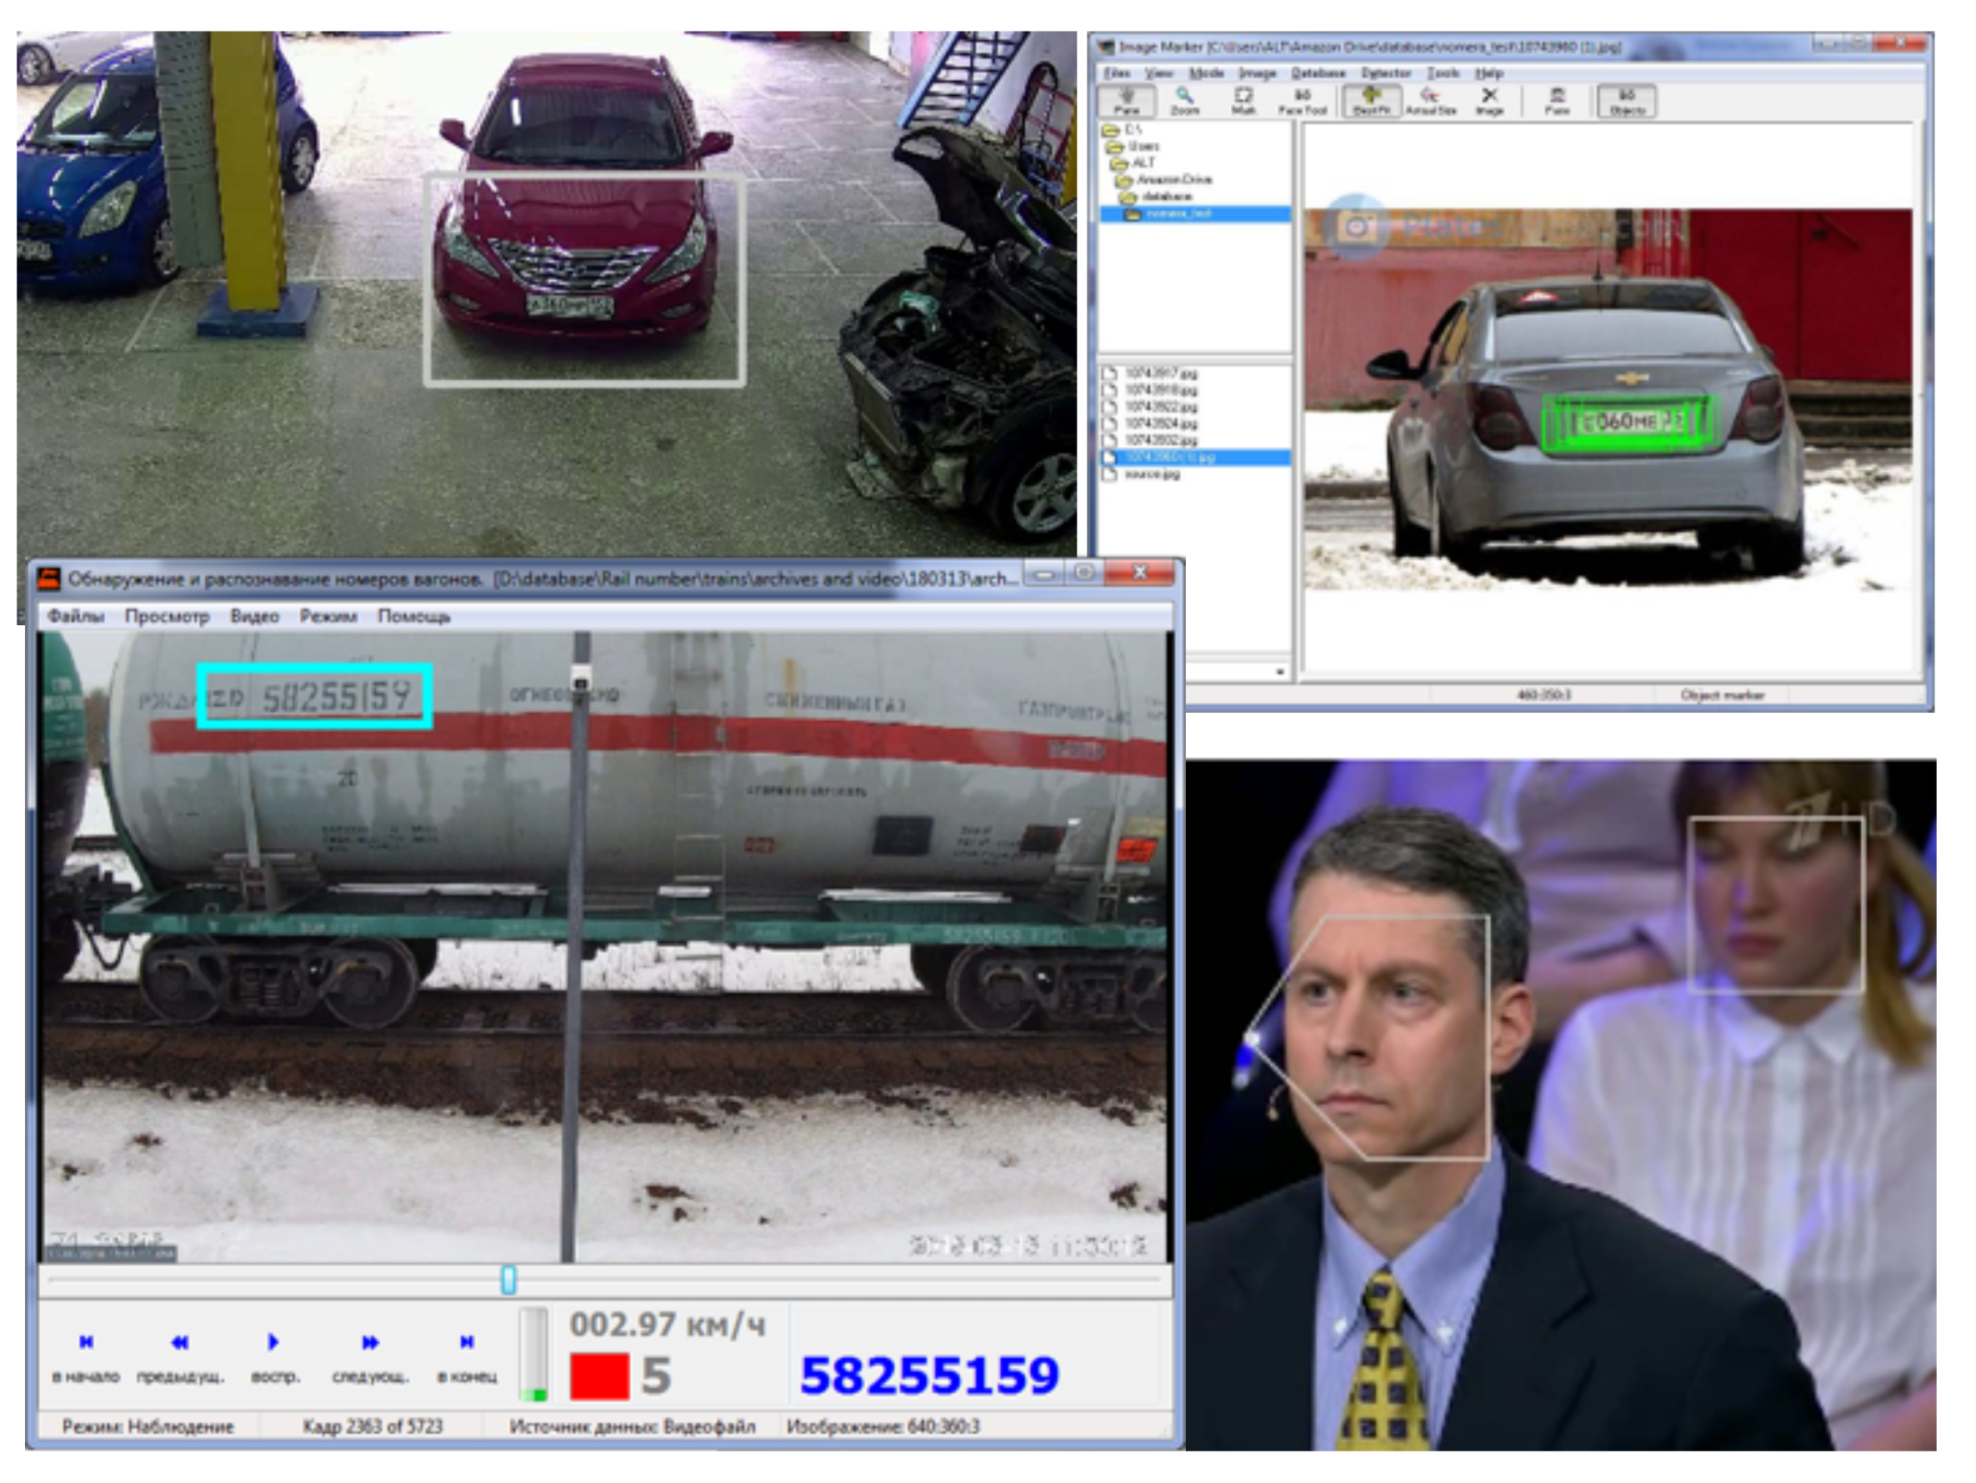Choose the Face Fool toolbar tool
1976x1483 pixels.
1303,100
